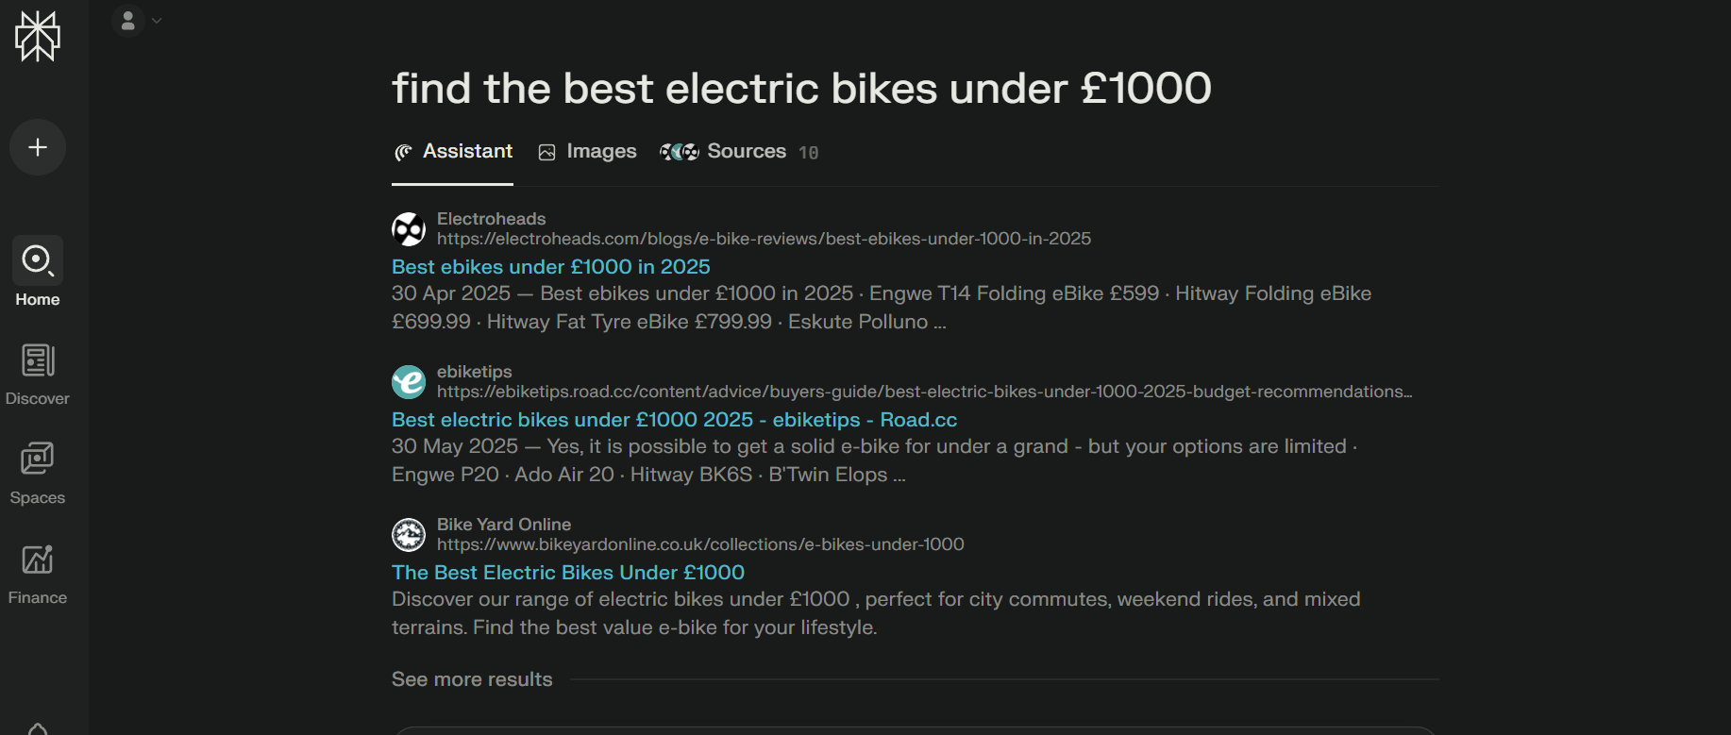Open the ebiketips Road.cc result link
The image size is (1731, 735).
[x=674, y=420]
